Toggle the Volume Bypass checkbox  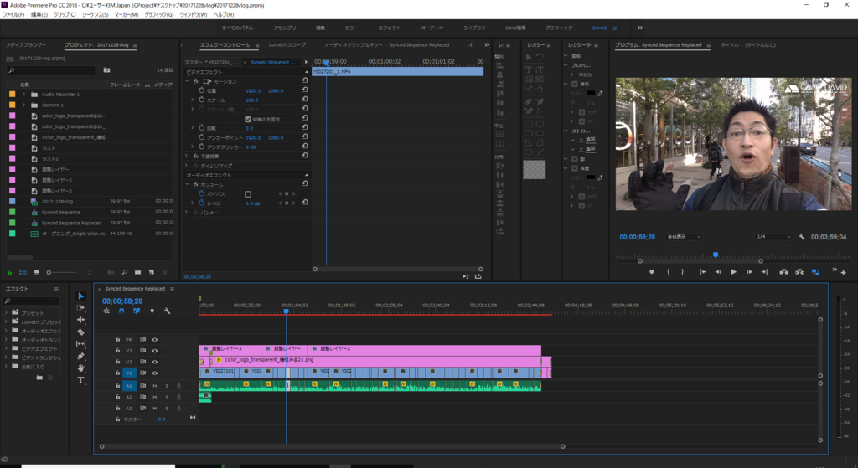pyautogui.click(x=248, y=194)
